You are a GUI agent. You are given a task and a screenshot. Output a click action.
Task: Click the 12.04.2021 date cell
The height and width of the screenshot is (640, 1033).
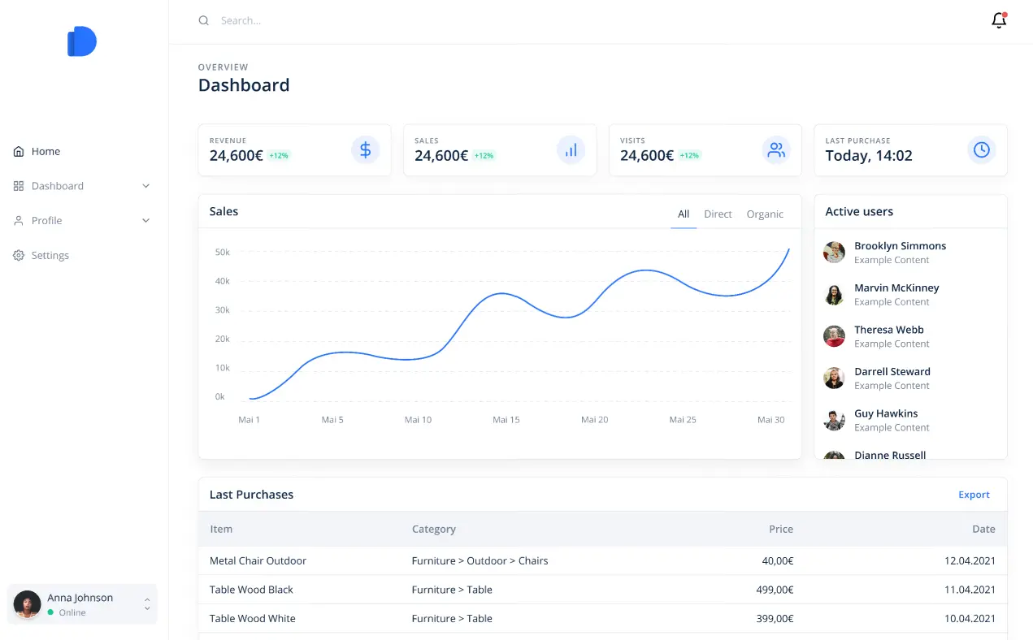point(970,560)
